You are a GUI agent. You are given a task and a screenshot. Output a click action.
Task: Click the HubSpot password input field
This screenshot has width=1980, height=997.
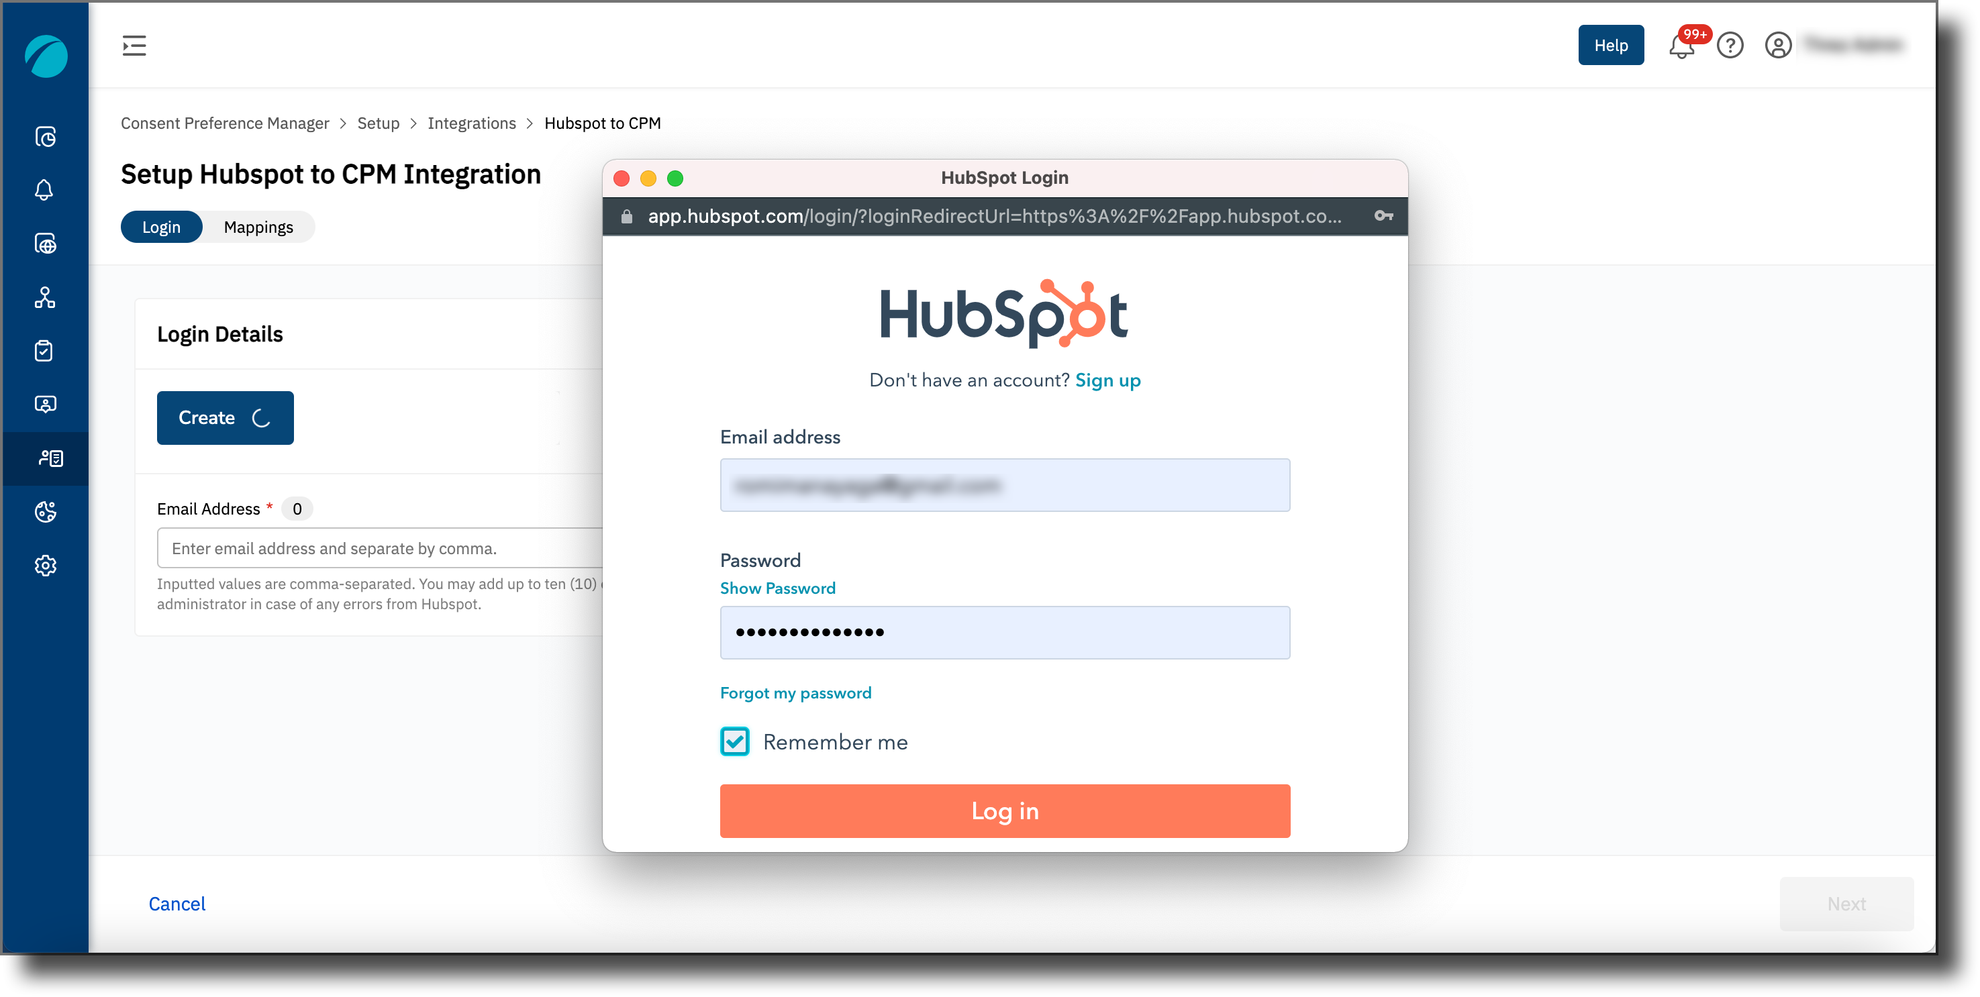coord(1005,632)
